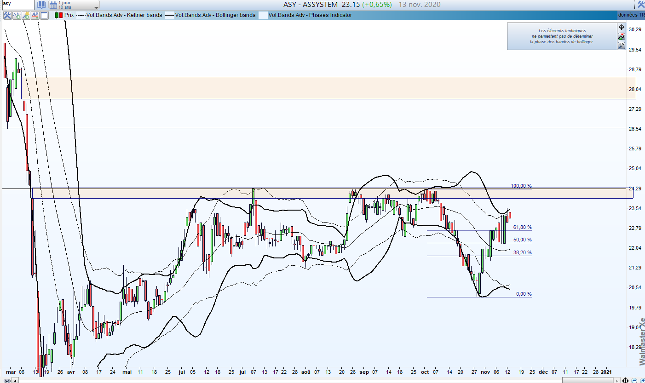Click the 61,80 % Fibonacci label
This screenshot has height=383, width=645.
(x=523, y=228)
